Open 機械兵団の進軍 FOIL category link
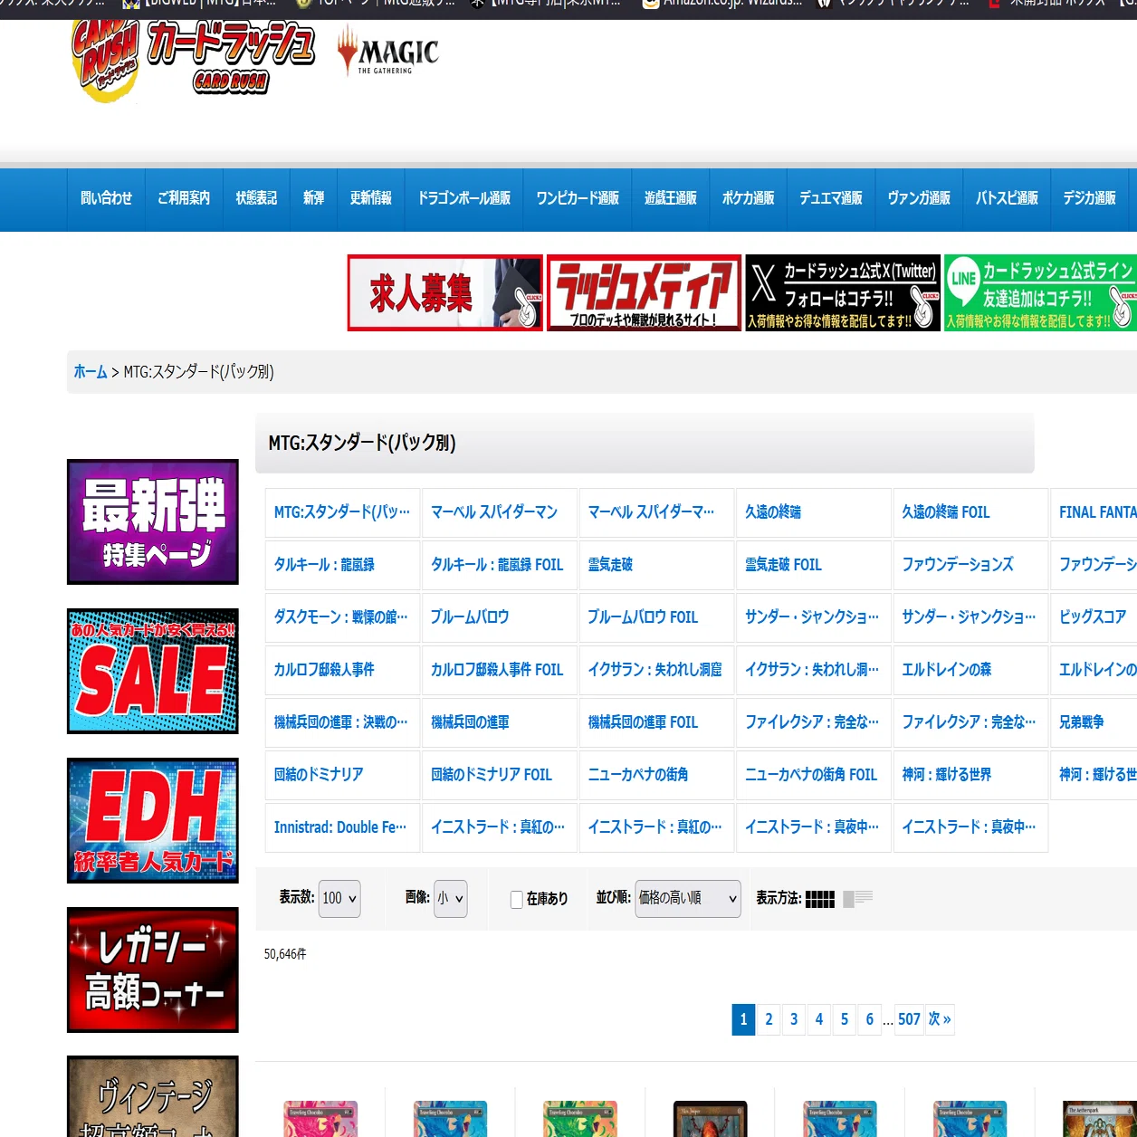This screenshot has width=1137, height=1137. pos(655,722)
